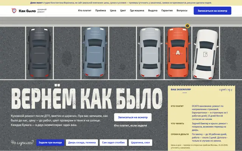Follow the Кто платит, если задели link
The height and width of the screenshot is (151, 242).
click(130, 125)
